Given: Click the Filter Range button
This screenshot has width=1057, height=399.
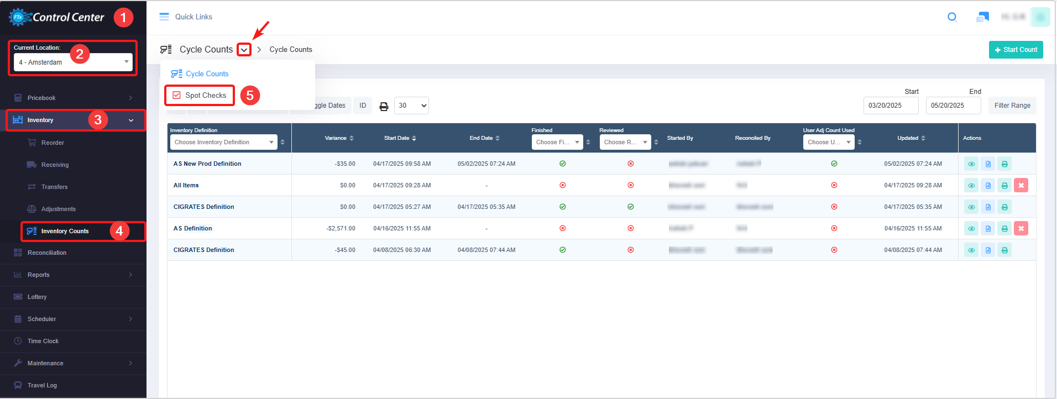Looking at the screenshot, I should (1012, 106).
